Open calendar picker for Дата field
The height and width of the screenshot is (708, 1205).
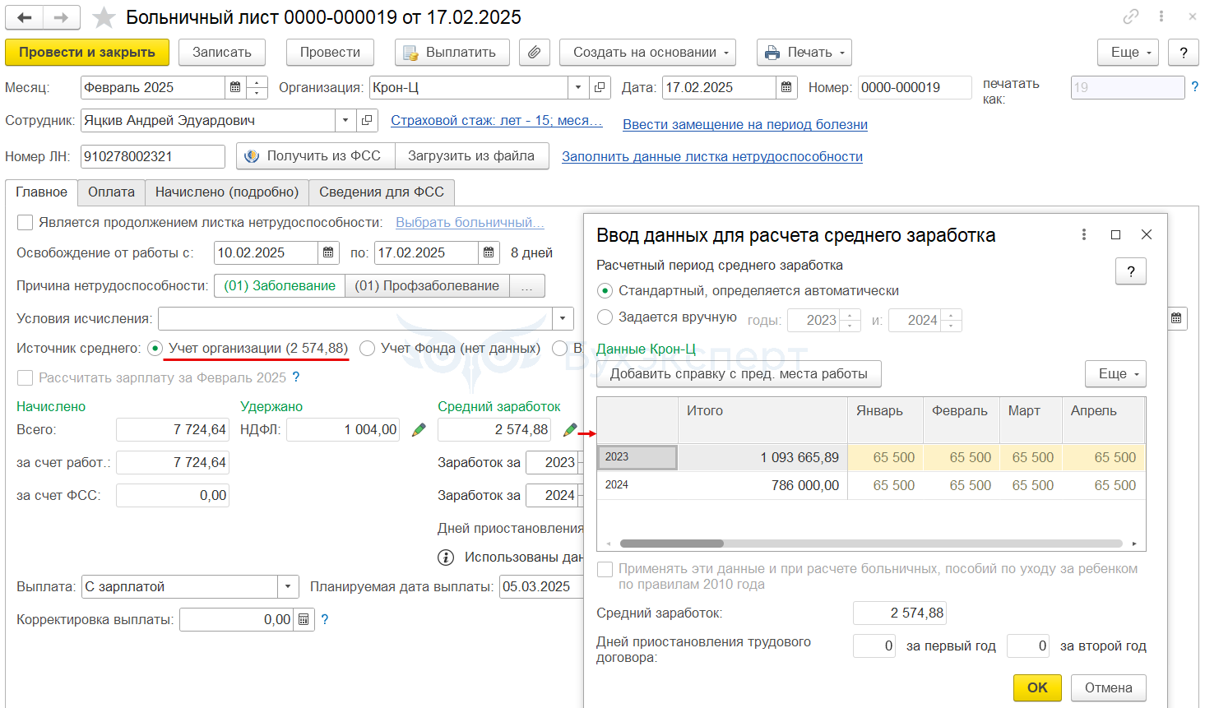(x=786, y=88)
